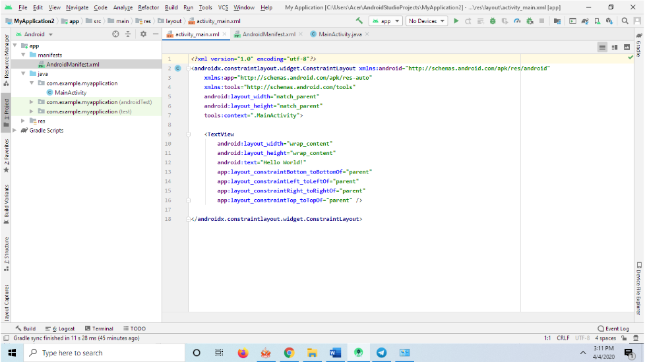Open the 'app' run configuration dropdown
This screenshot has height=362, width=645.
point(386,21)
